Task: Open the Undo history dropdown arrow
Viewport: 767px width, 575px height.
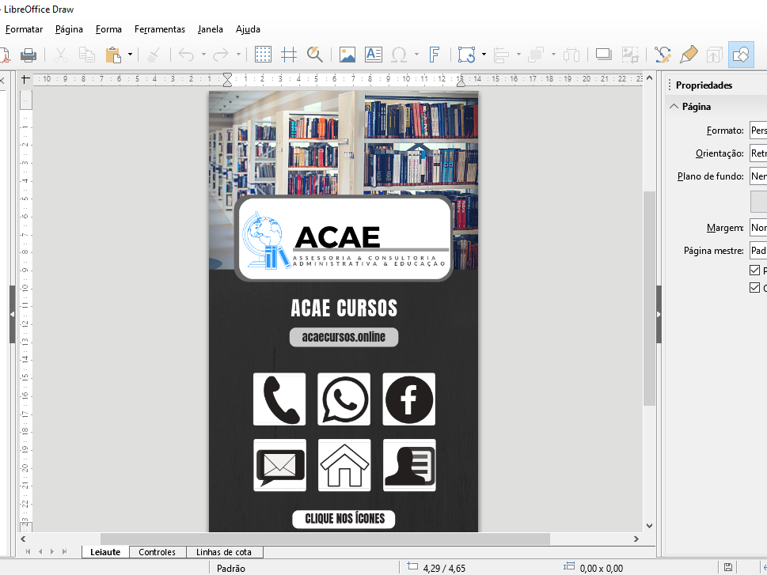Action: [x=203, y=55]
